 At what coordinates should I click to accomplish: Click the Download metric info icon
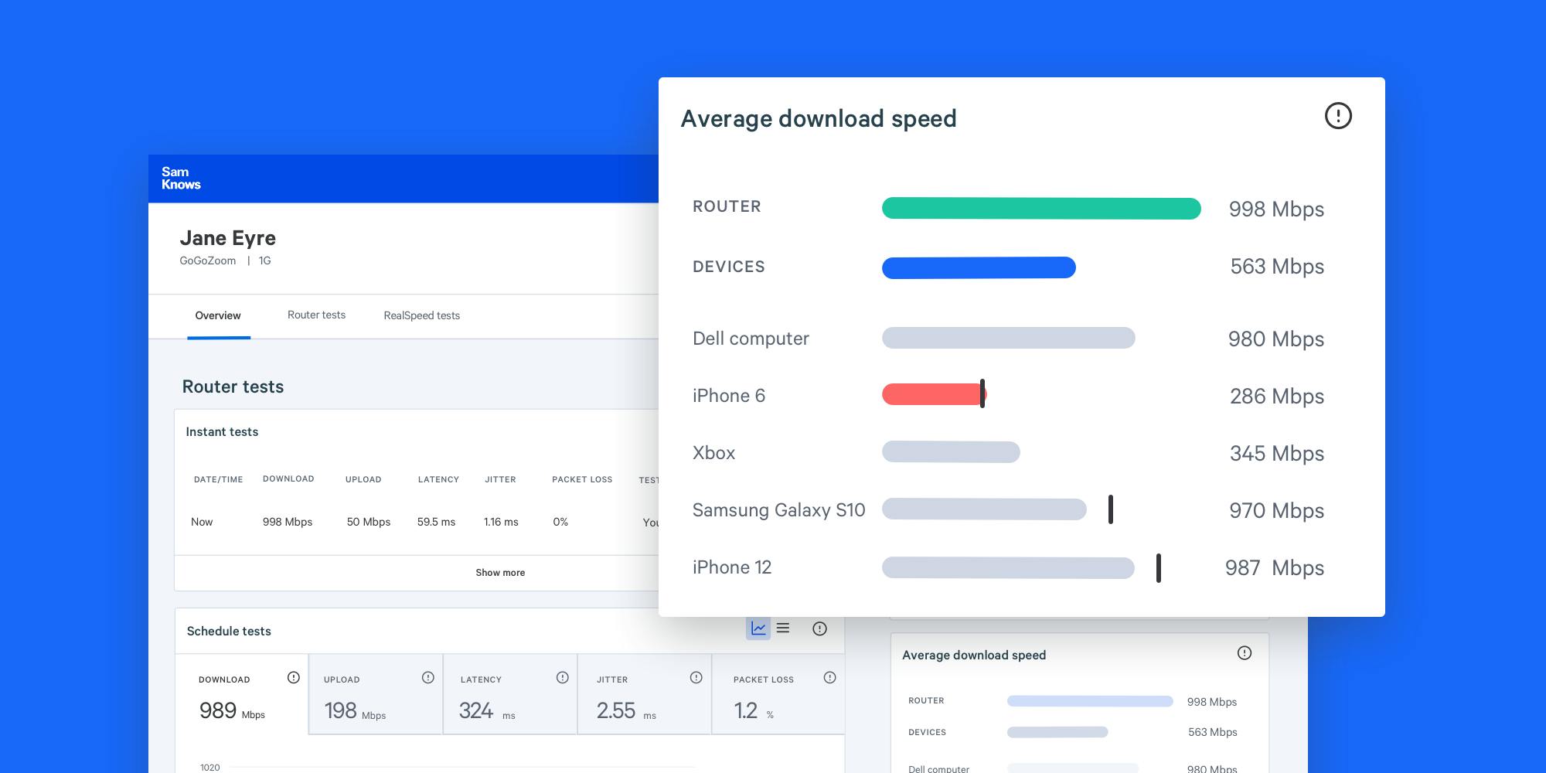pos(294,678)
